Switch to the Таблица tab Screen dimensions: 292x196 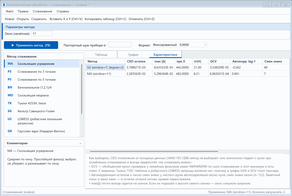tap(101, 55)
